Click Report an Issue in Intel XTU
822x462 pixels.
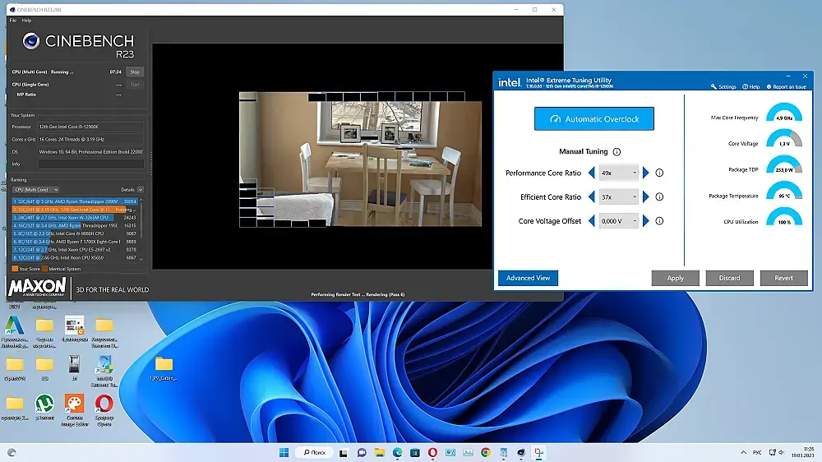[786, 86]
